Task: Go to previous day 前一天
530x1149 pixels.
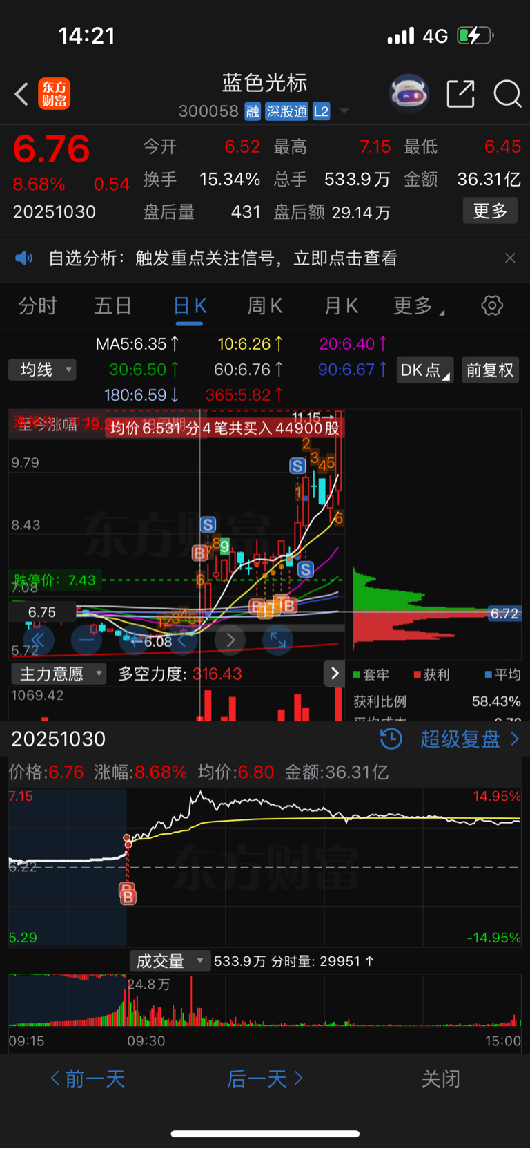Action: (88, 1079)
